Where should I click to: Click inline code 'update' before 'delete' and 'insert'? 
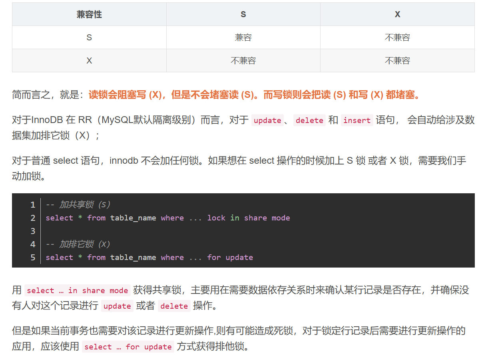267,120
